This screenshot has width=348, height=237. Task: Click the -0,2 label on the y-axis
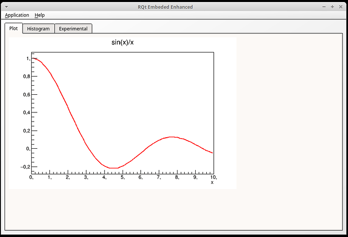(x=24, y=167)
